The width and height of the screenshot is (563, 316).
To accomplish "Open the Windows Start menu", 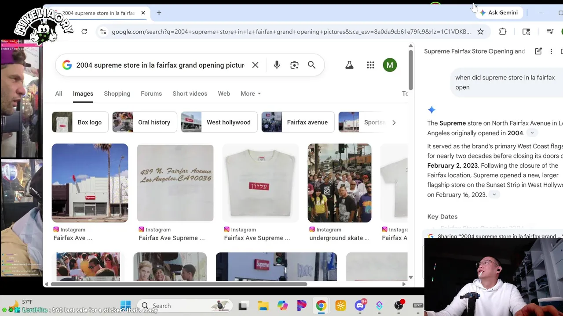I will (x=125, y=305).
